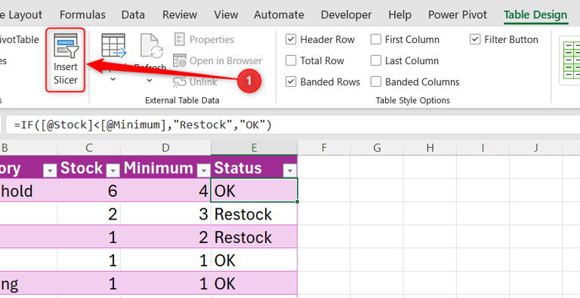The height and width of the screenshot is (298, 580).
Task: Select Stock cell with value 2
Action: click(x=89, y=214)
